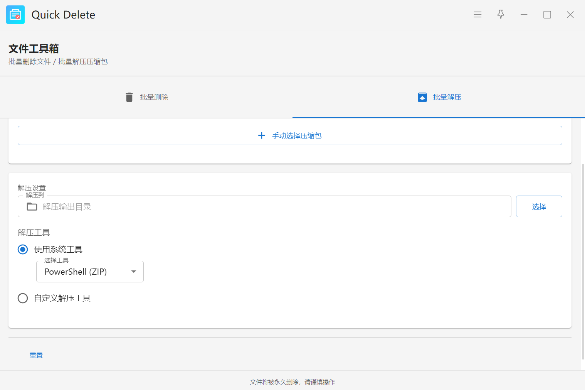The image size is (585, 390).
Task: Select the 使用系统工具 radio option
Action: [23, 250]
